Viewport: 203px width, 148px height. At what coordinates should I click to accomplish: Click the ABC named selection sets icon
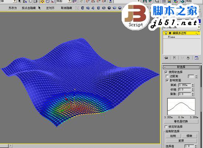point(111,1)
